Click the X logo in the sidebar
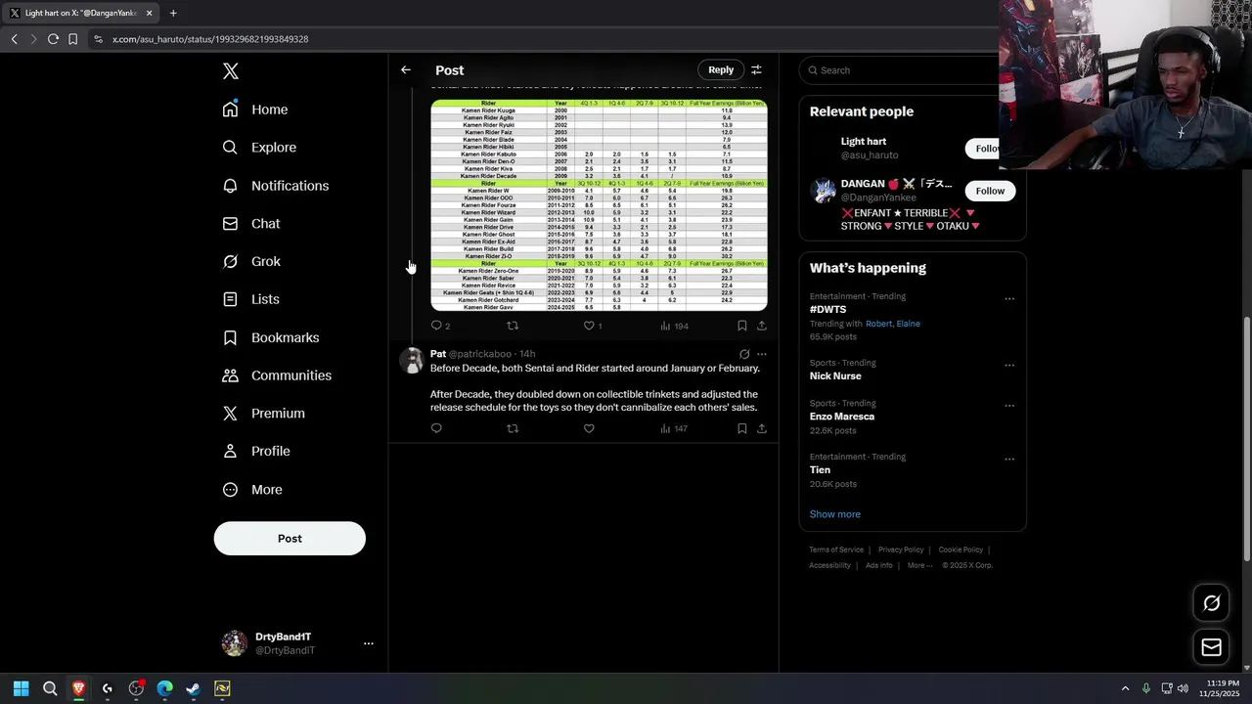The height and width of the screenshot is (704, 1252). 230,71
